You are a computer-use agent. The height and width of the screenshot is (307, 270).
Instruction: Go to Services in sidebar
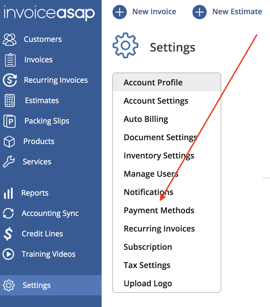click(x=37, y=162)
